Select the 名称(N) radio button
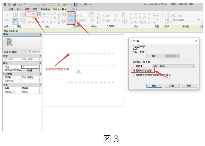Viewport: 205px width, 146px height. pyautogui.click(x=134, y=66)
